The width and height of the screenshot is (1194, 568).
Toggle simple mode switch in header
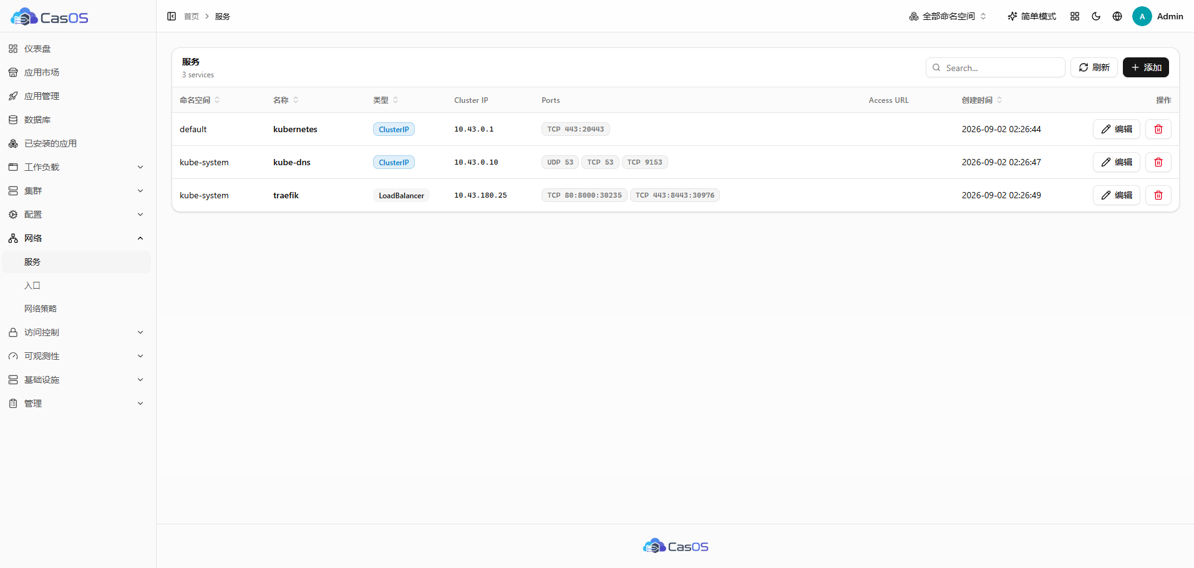pos(1032,16)
